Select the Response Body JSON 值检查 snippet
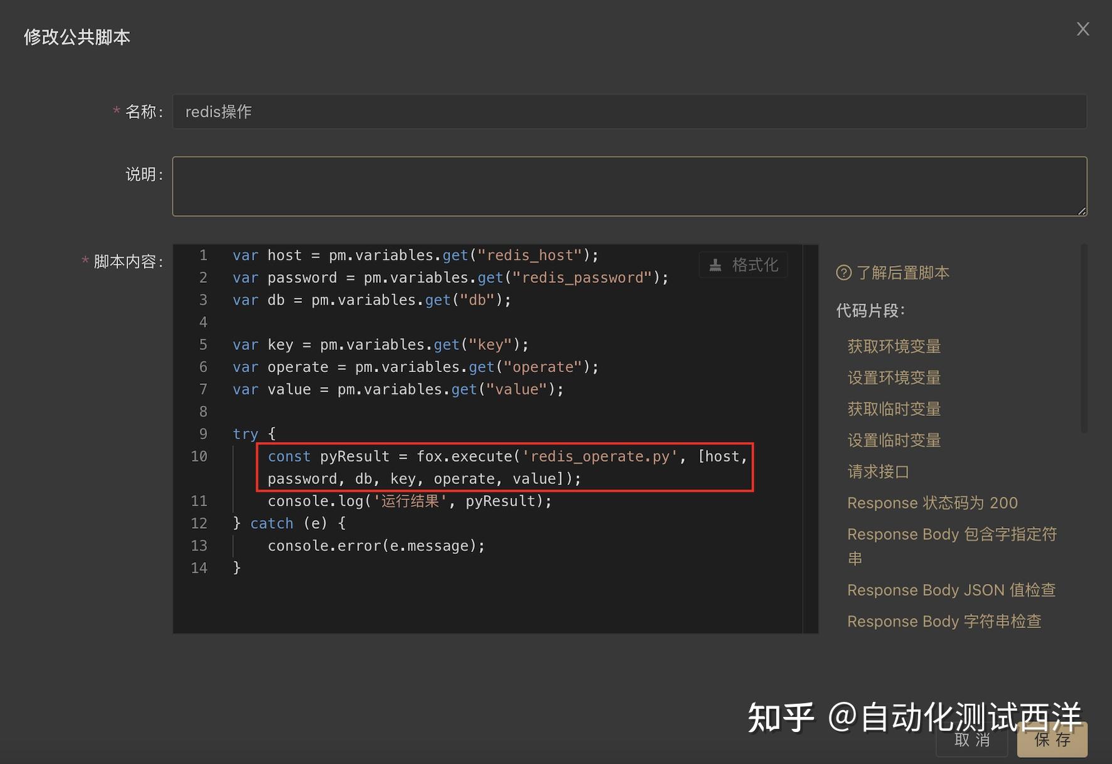The height and width of the screenshot is (764, 1112). (x=951, y=590)
